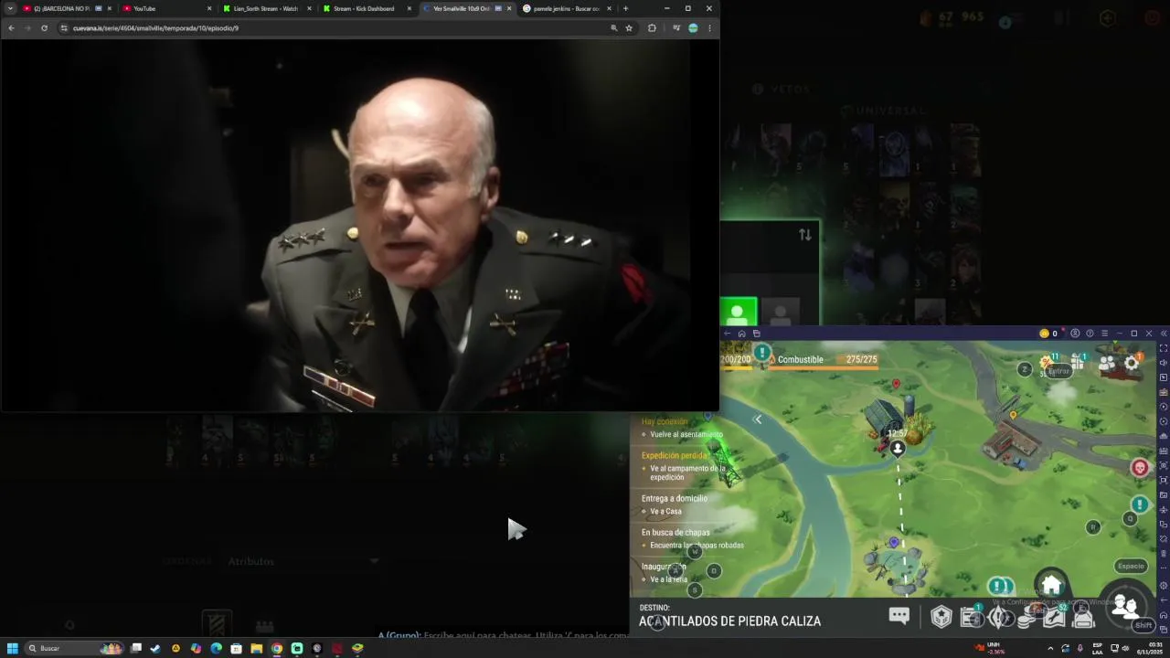The image size is (1170, 658).
Task: Open the gift box icon
Action: point(1078,363)
